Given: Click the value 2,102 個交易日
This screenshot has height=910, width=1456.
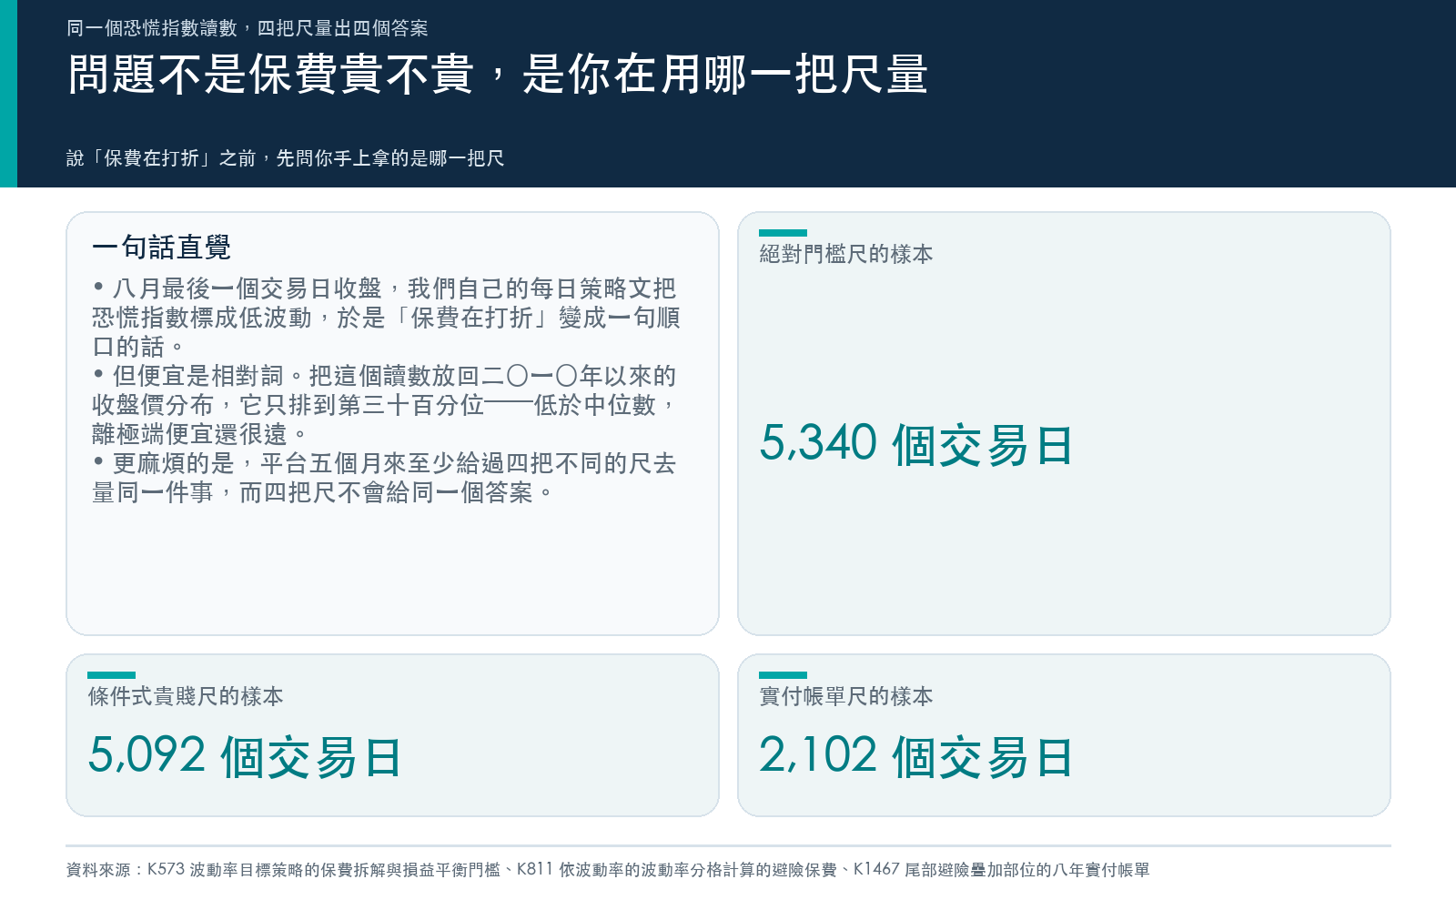Looking at the screenshot, I should pos(916,756).
